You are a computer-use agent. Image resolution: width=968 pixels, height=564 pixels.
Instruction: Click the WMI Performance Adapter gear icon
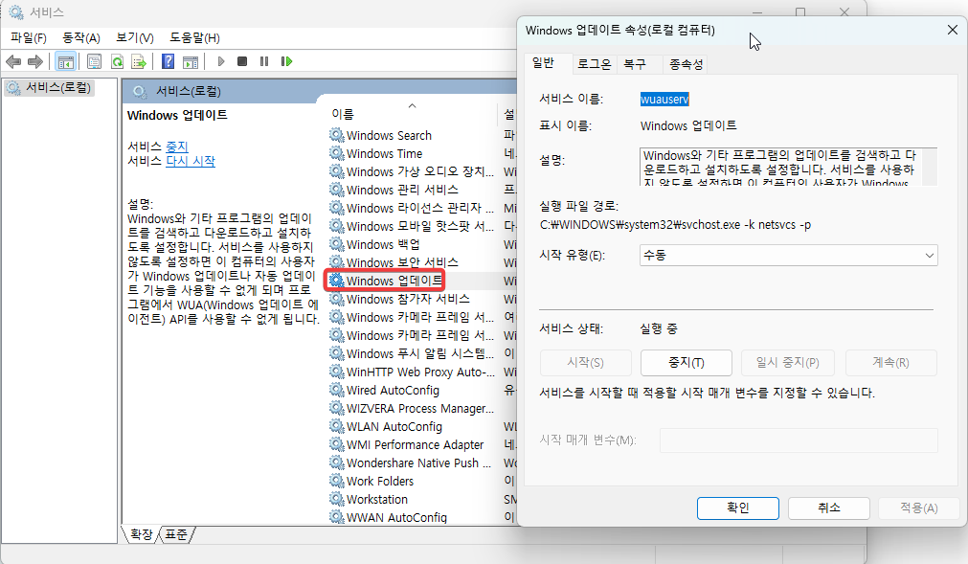tap(336, 444)
